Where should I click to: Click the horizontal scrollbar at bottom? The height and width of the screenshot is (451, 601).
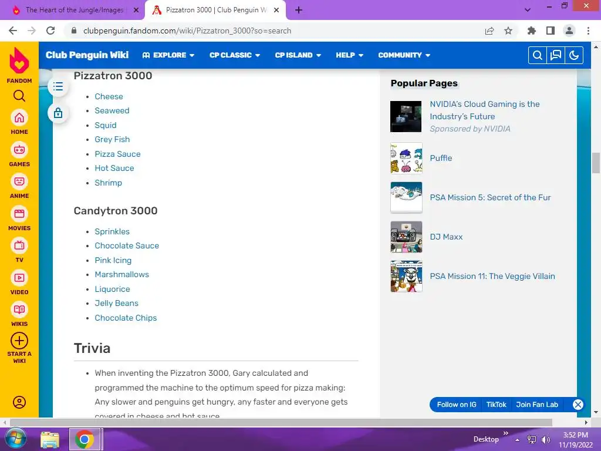click(281, 422)
